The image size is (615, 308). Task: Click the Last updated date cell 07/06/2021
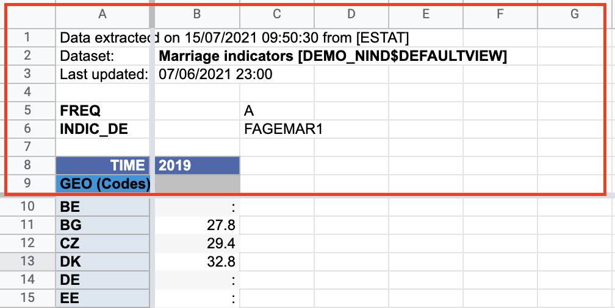point(197,74)
